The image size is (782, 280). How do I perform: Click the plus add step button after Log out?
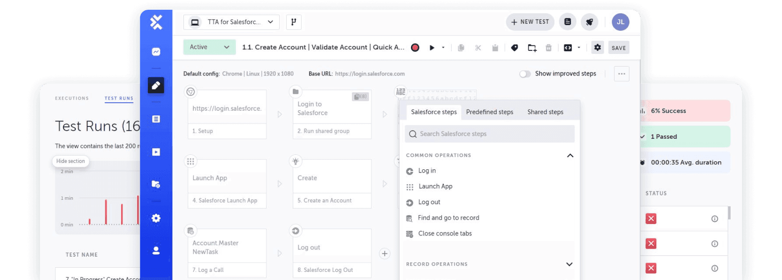click(x=385, y=254)
